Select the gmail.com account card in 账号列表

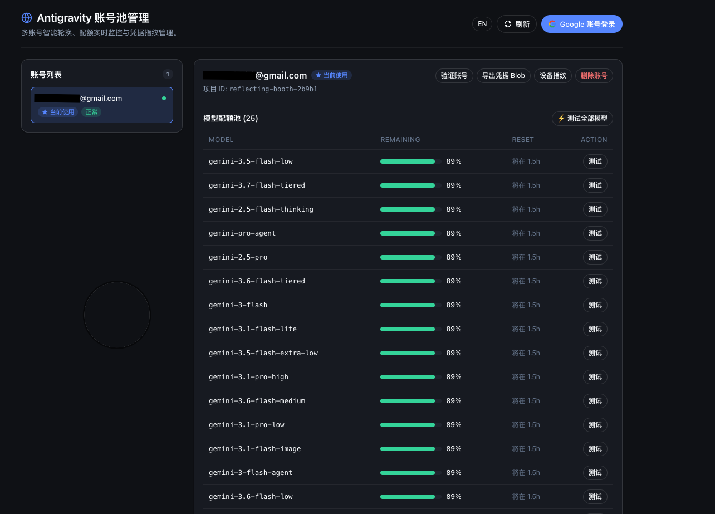(102, 105)
